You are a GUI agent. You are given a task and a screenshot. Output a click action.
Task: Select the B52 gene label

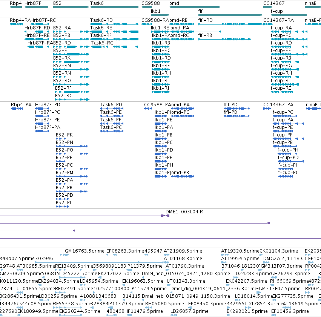57,3
